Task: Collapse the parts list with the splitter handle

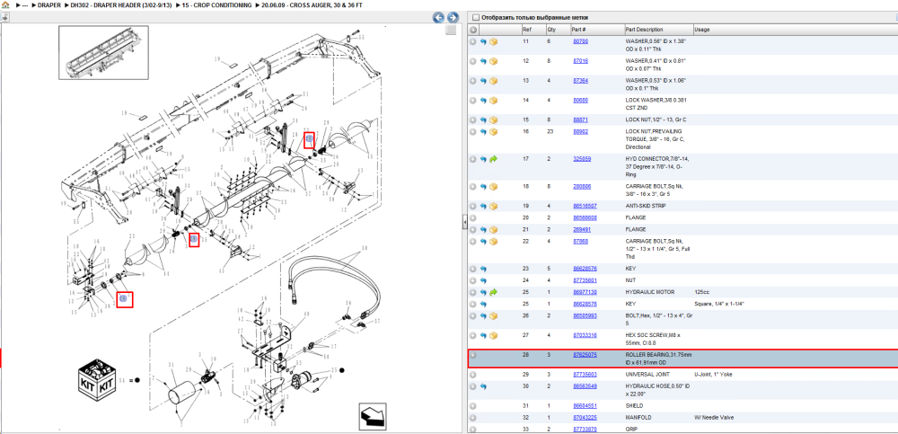Action: coord(464,224)
